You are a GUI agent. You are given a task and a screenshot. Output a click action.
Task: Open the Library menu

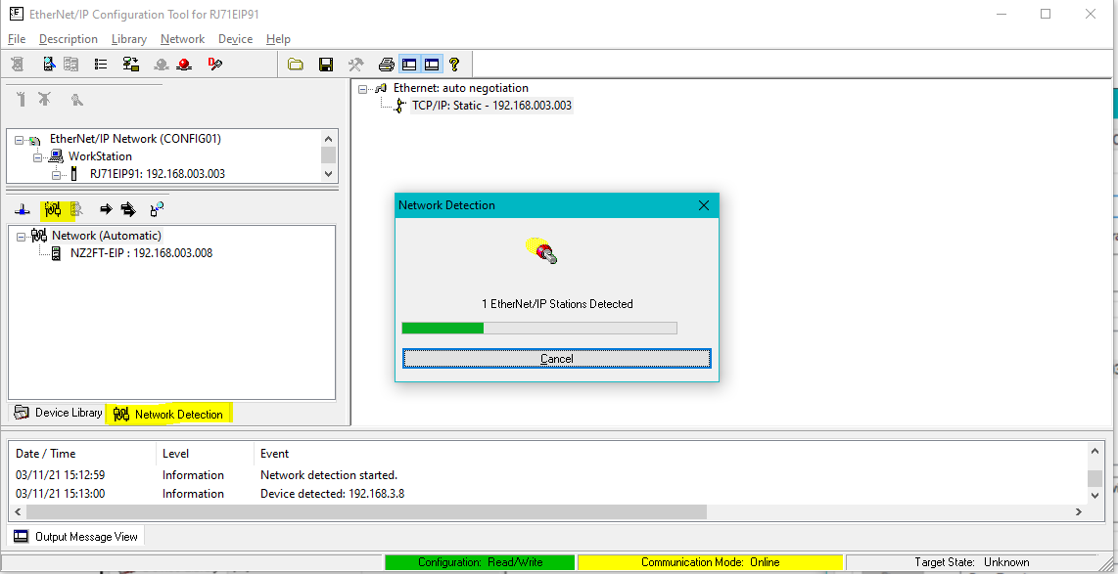pyautogui.click(x=129, y=39)
